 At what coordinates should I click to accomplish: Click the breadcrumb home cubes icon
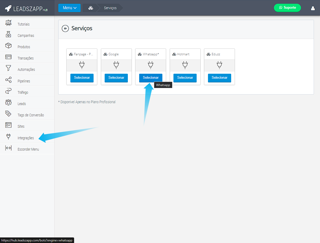pyautogui.click(x=91, y=8)
